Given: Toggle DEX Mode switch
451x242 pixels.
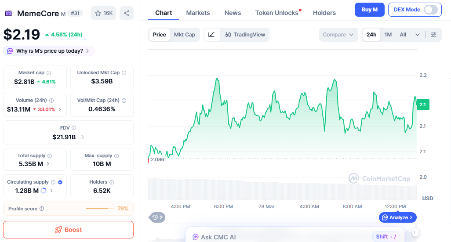Looking at the screenshot, I should click(431, 10).
